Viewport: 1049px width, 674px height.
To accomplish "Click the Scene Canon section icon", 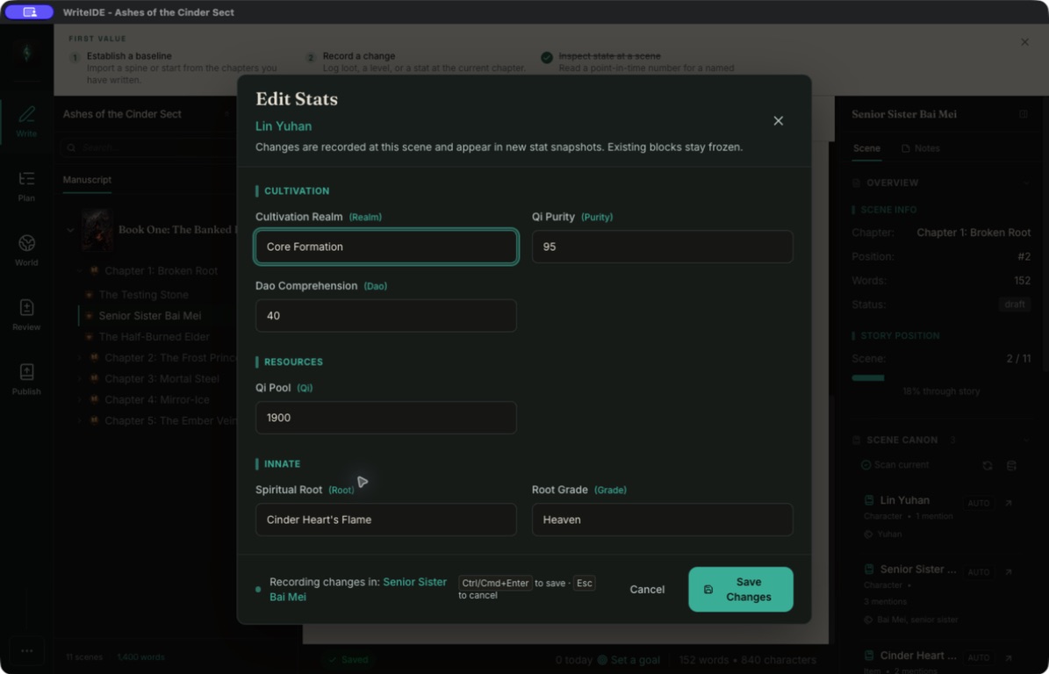I will pyautogui.click(x=857, y=440).
